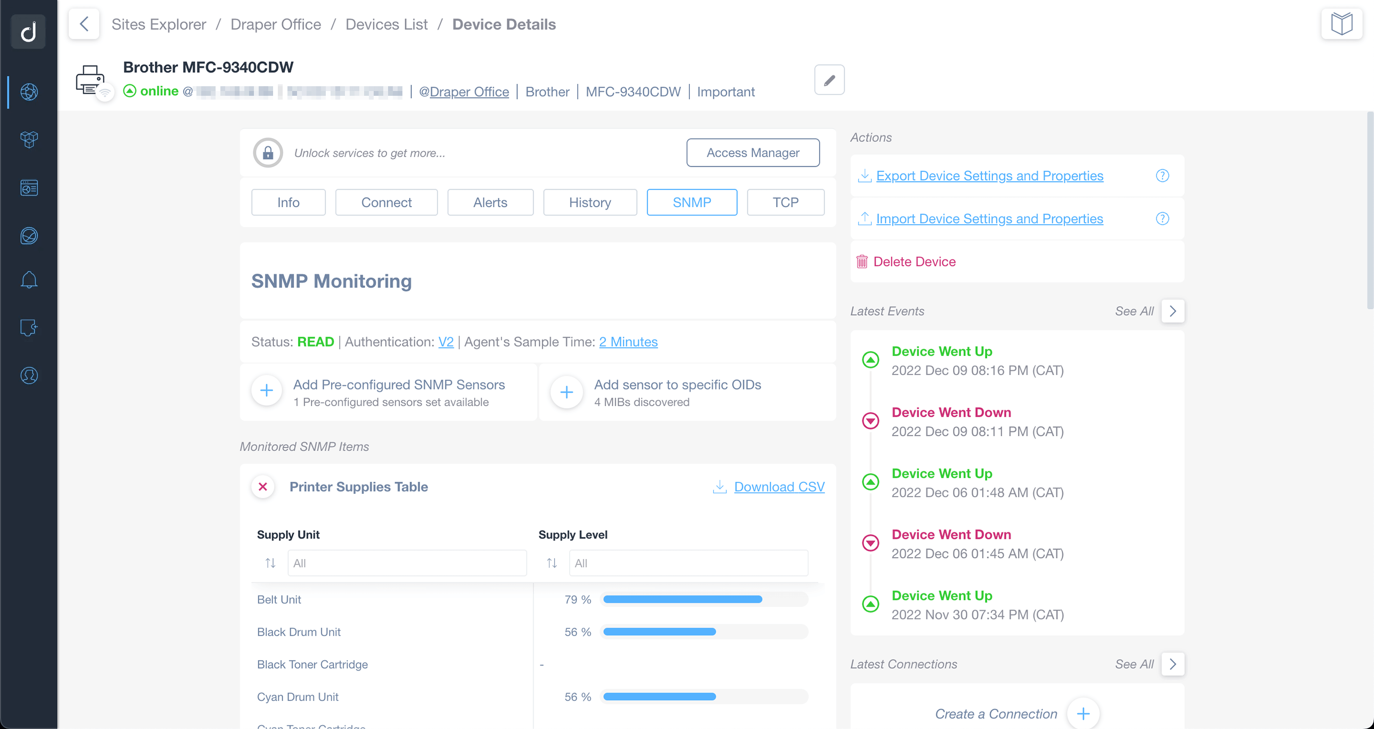Click the globe/sites explorer icon
The height and width of the screenshot is (729, 1374).
click(28, 90)
